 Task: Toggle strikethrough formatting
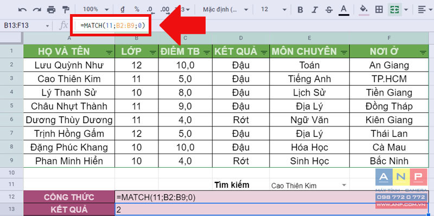click(329, 10)
